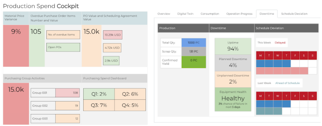Go to the Schedule Deviation tab
The image size is (322, 126).
coord(294,14)
